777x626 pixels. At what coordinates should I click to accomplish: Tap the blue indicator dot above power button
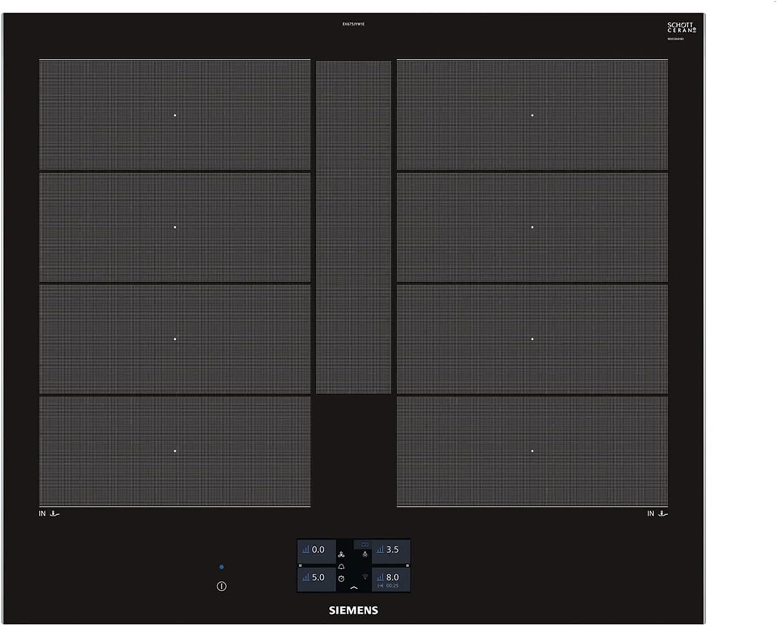pos(222,567)
